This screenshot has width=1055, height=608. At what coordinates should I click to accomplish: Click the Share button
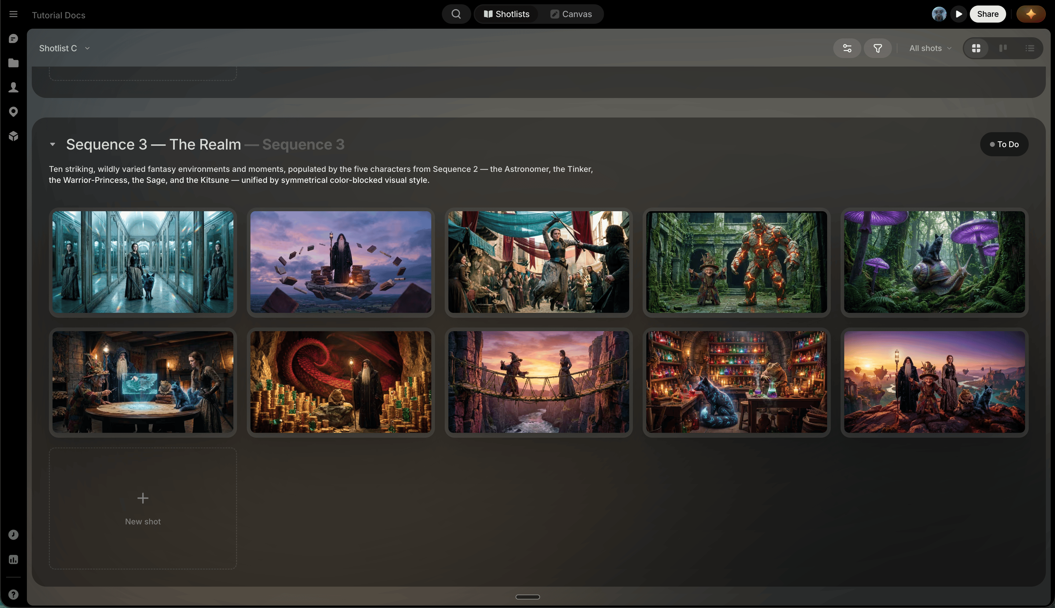tap(987, 14)
